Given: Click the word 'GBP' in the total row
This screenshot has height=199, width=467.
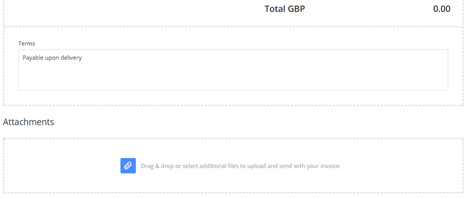Looking at the screenshot, I should pyautogui.click(x=296, y=9).
